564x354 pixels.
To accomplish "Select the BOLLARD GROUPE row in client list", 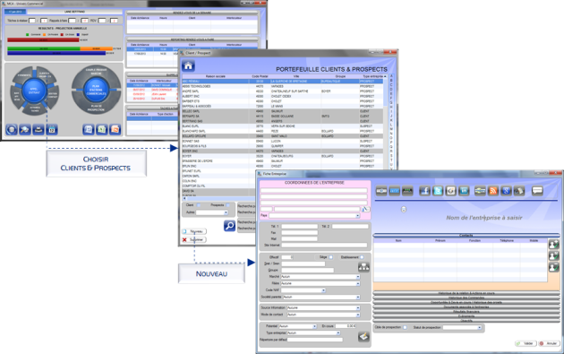I will [x=283, y=136].
